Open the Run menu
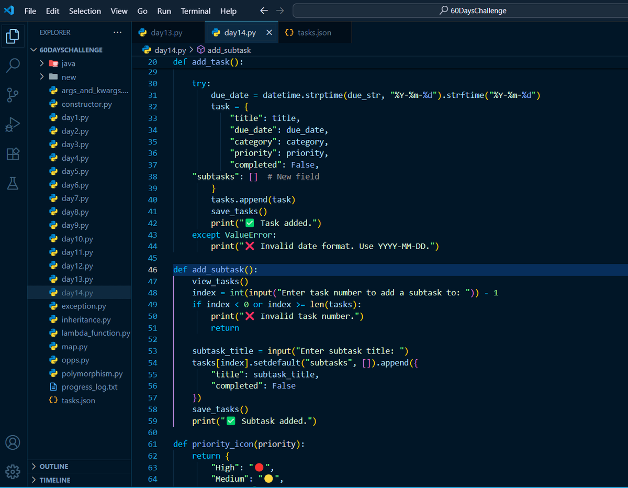The height and width of the screenshot is (488, 628). [x=164, y=10]
